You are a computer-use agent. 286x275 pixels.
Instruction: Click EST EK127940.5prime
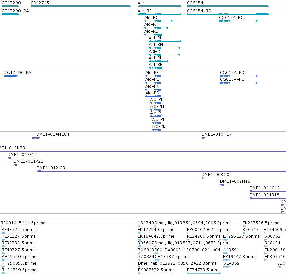156,230
